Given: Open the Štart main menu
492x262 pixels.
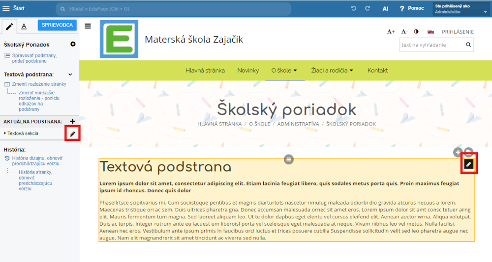Looking at the screenshot, I should [14, 8].
